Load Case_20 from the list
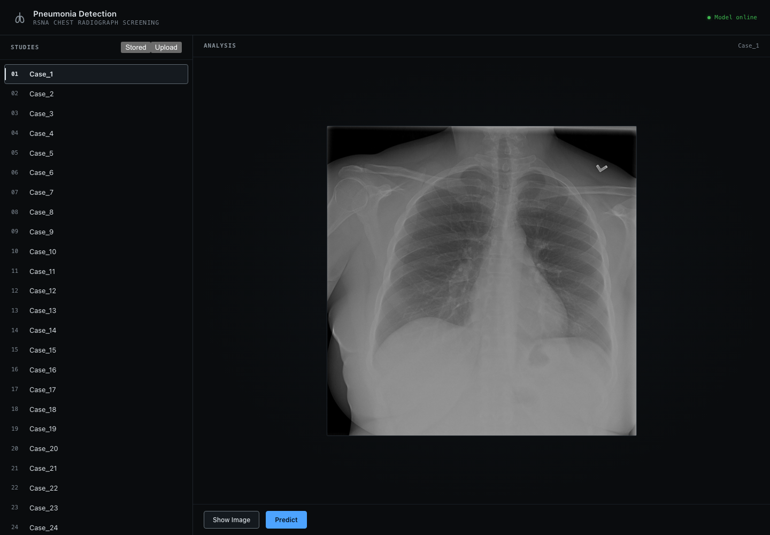 (x=96, y=449)
